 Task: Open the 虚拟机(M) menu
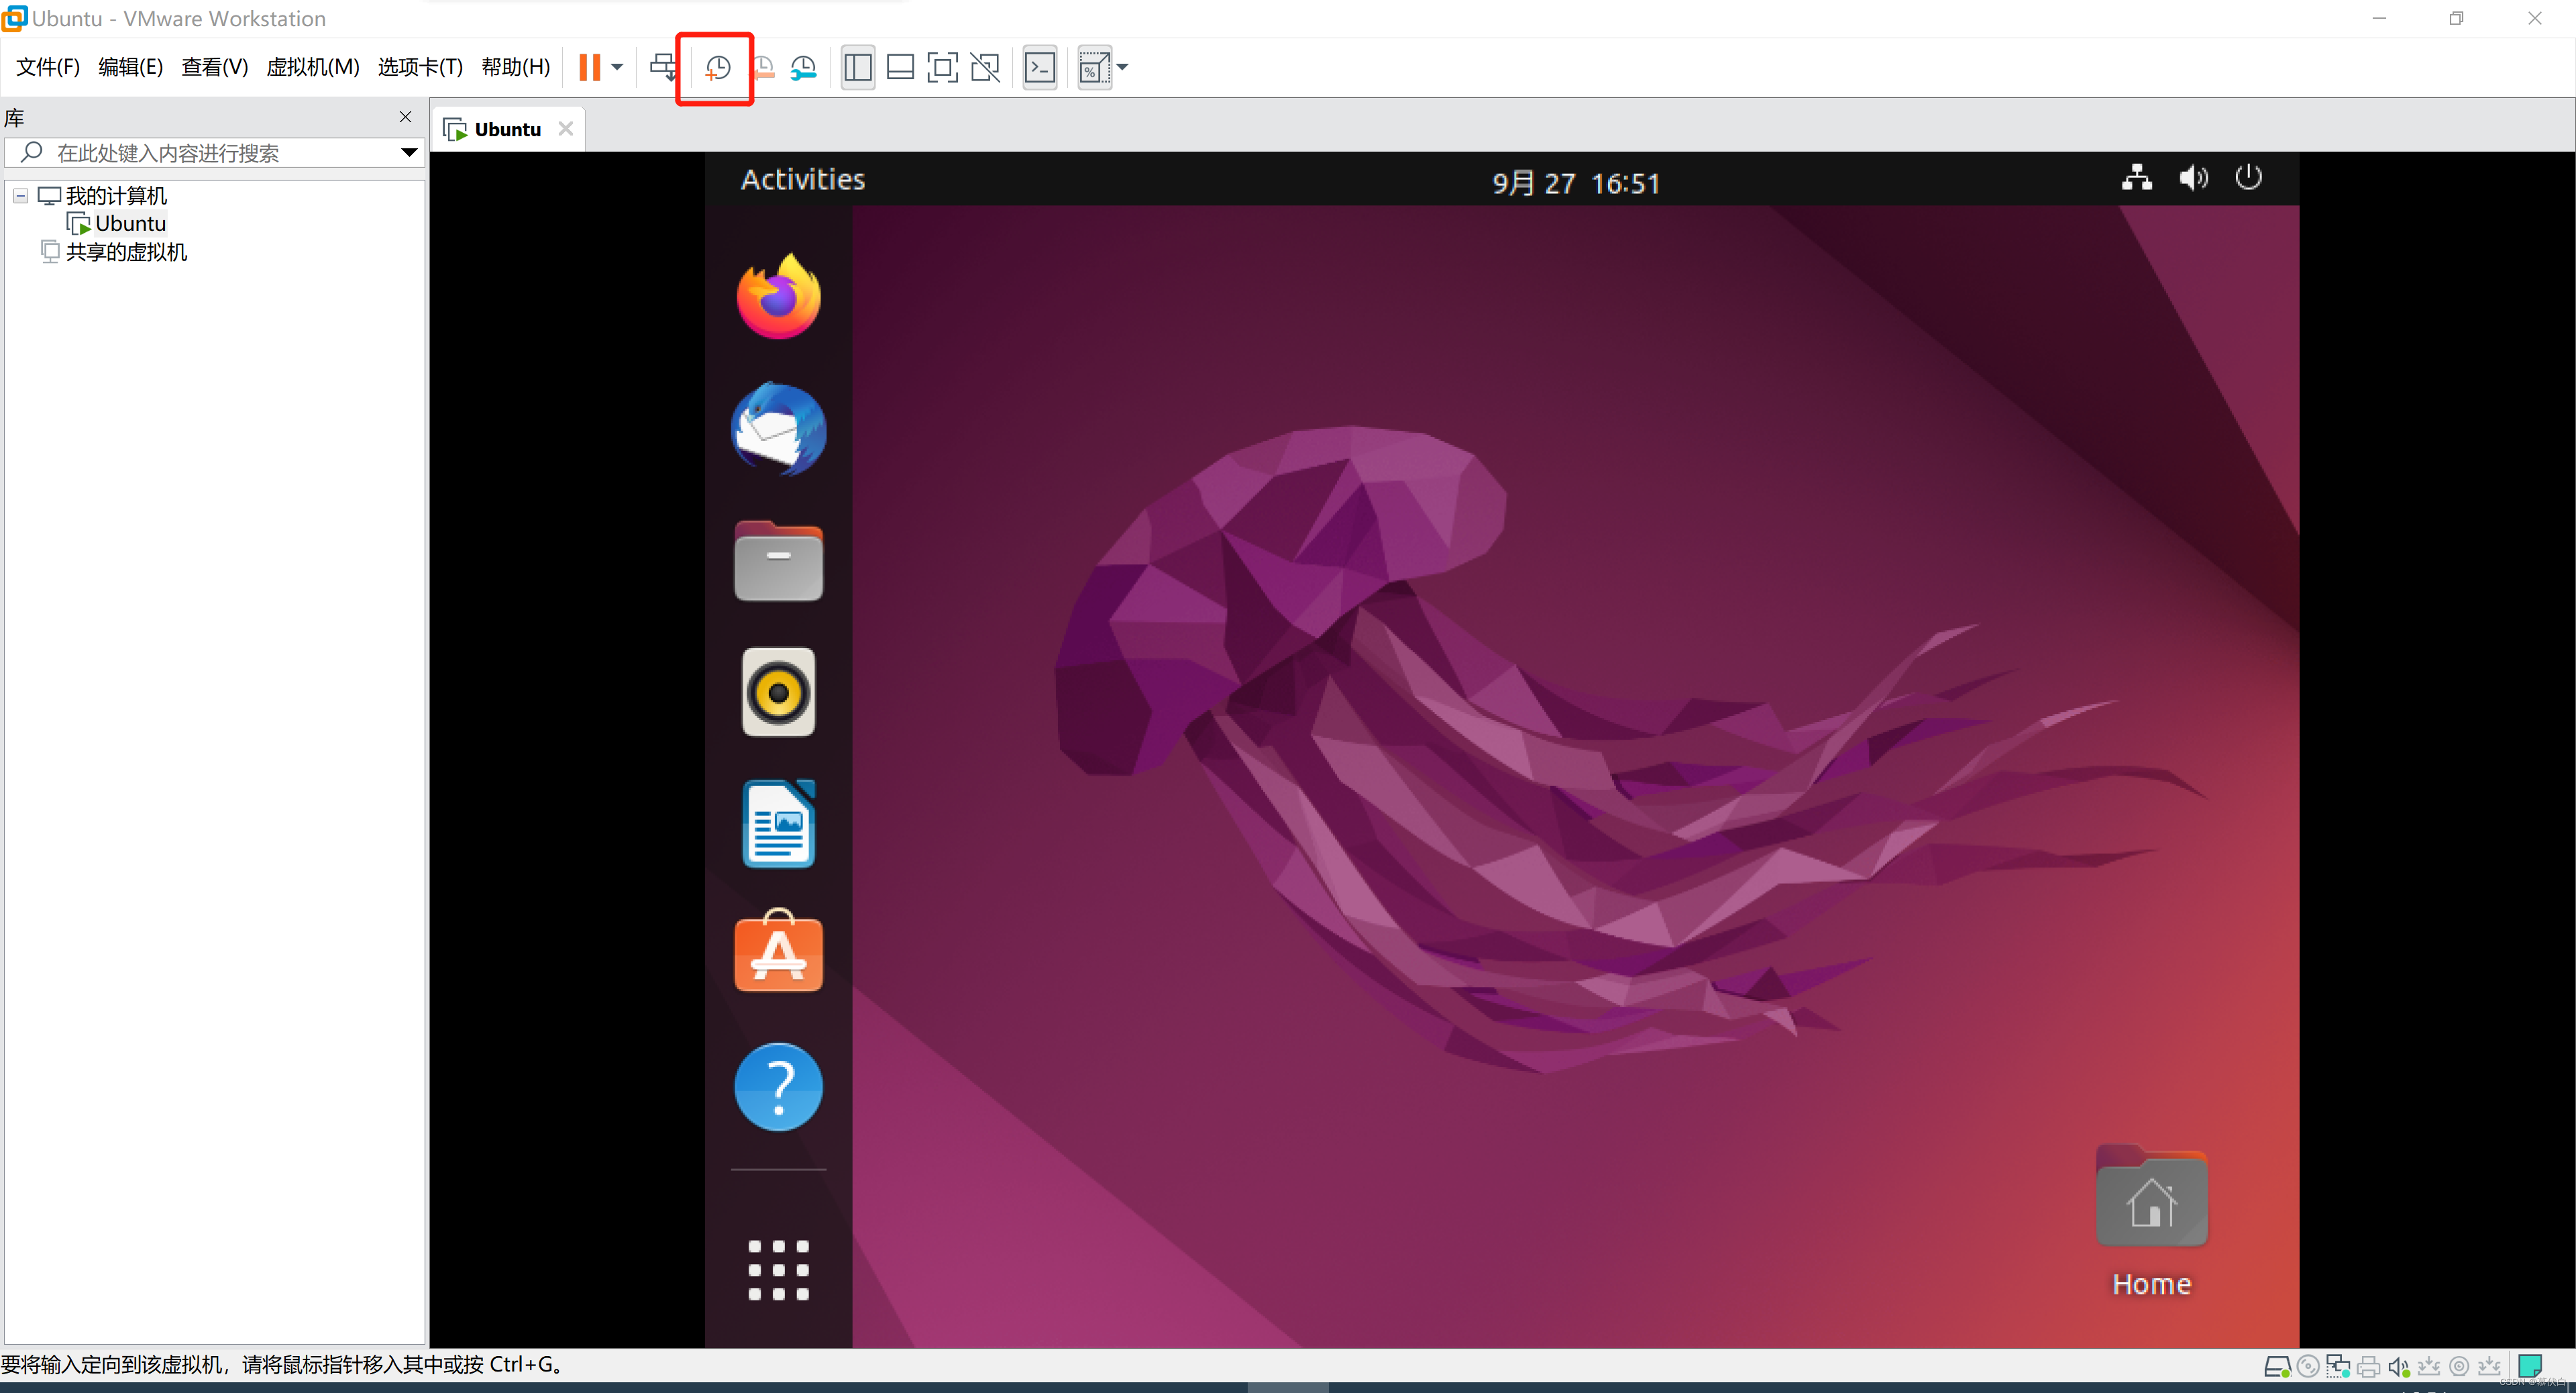(312, 67)
